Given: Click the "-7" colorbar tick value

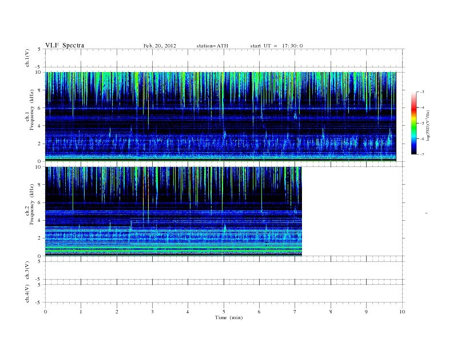Looking at the screenshot, I should (422, 154).
